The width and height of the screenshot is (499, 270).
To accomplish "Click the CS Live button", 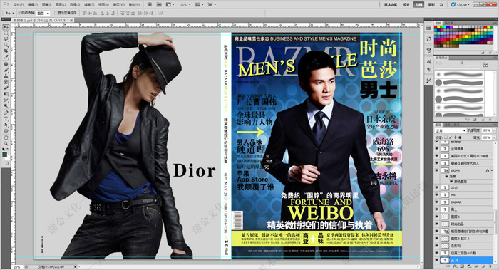I will pyautogui.click(x=460, y=4).
